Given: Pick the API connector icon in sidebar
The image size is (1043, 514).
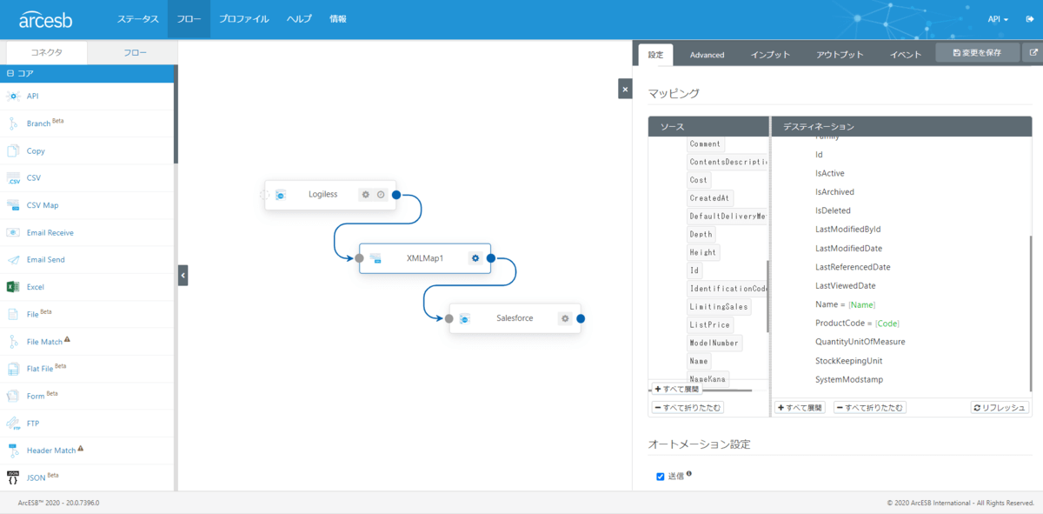Looking at the screenshot, I should [13, 96].
